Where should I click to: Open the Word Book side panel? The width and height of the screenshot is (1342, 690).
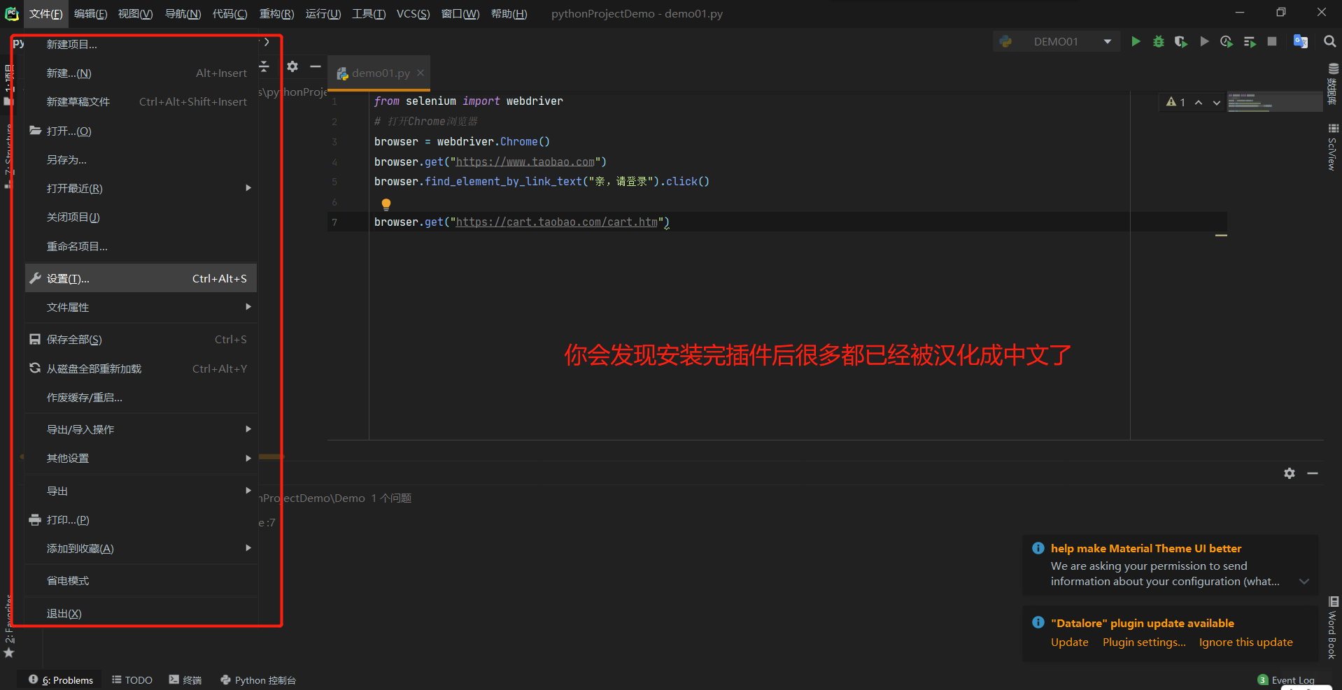pyautogui.click(x=1333, y=628)
